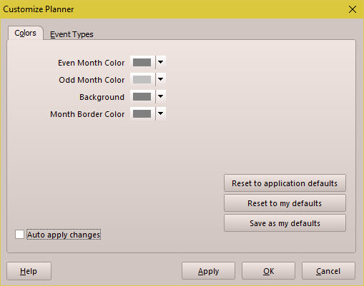Click Reset to my defaults
The width and height of the screenshot is (364, 286).
click(285, 203)
